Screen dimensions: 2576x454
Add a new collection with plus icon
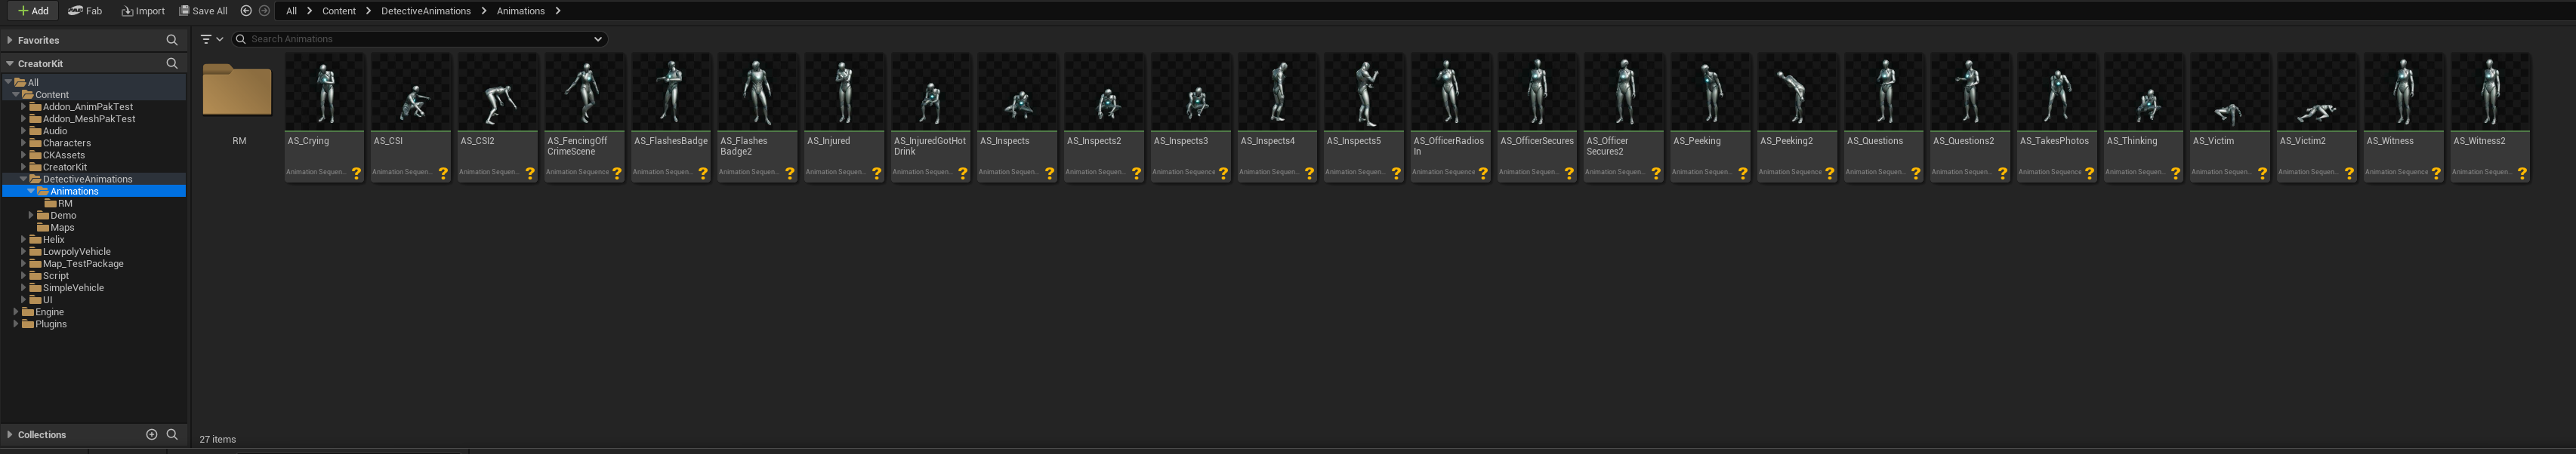tap(152, 434)
